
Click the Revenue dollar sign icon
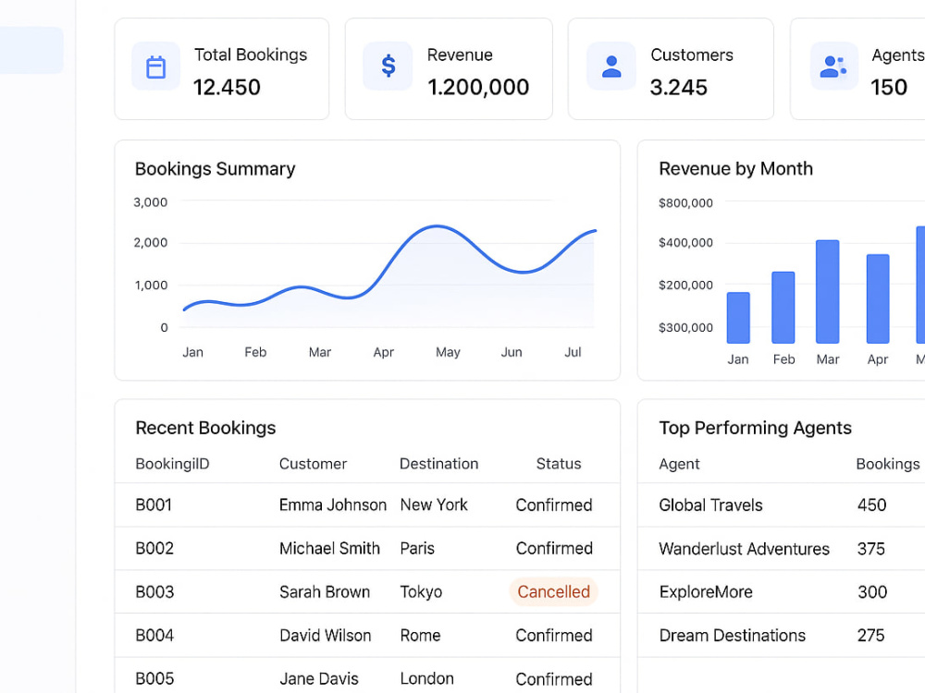tap(388, 66)
